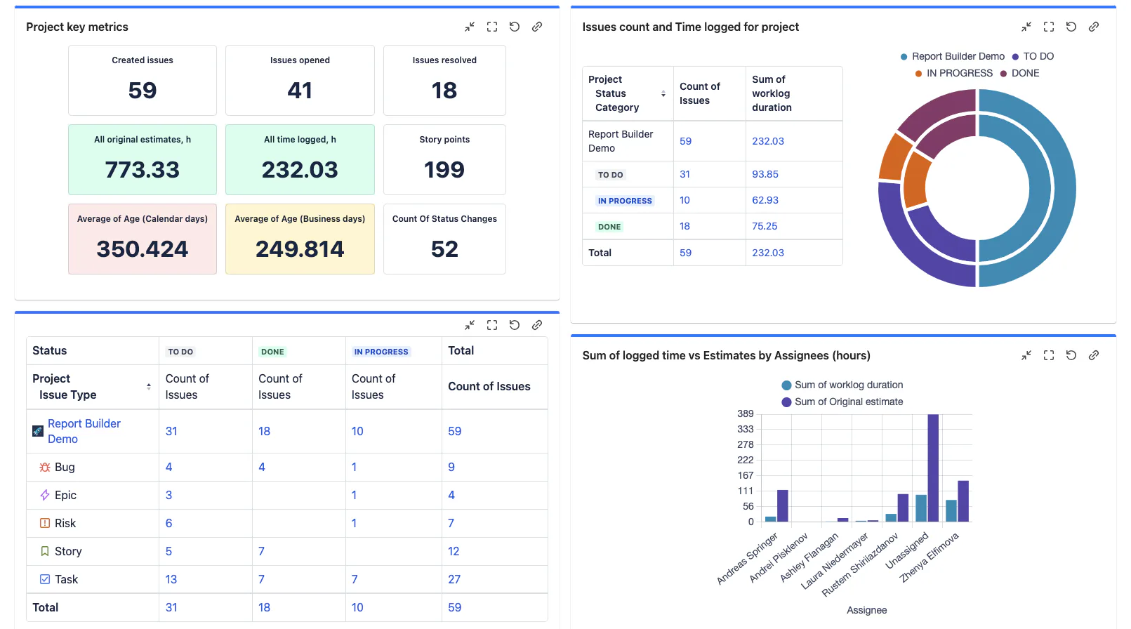Sort by Project Status Category column arrows
Screen dimensions: 1131x629
tap(663, 93)
